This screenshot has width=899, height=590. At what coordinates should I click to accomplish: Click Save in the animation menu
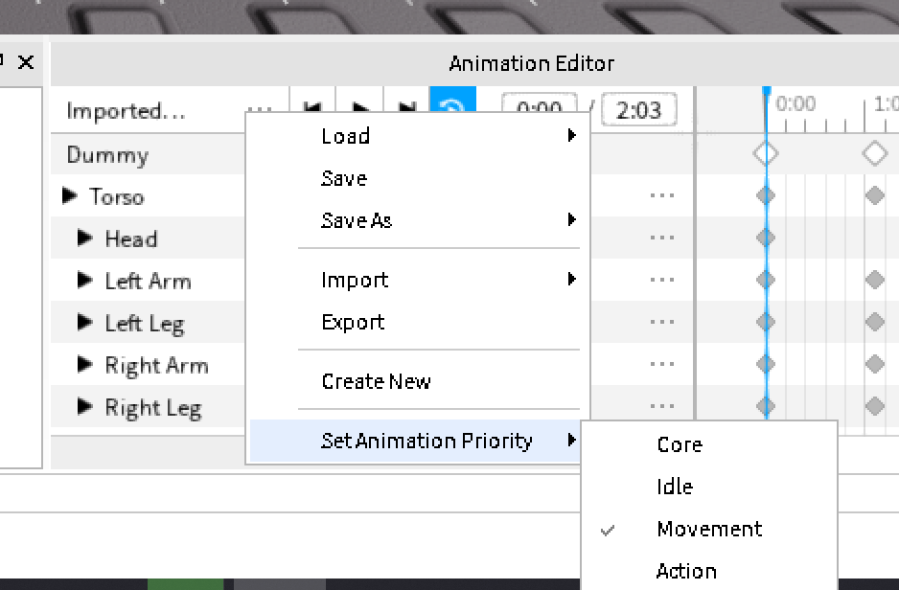coord(344,178)
